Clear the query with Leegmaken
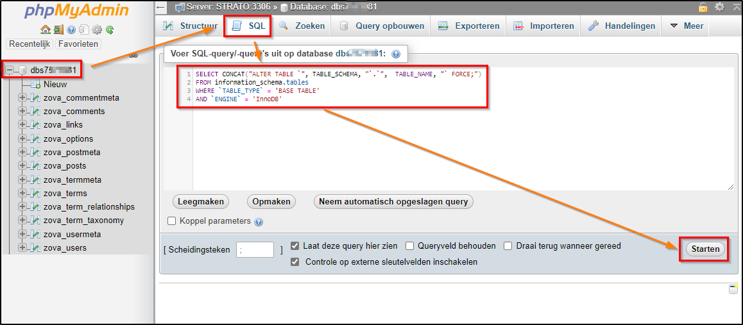Screen dimensions: 743x325 tap(200, 201)
